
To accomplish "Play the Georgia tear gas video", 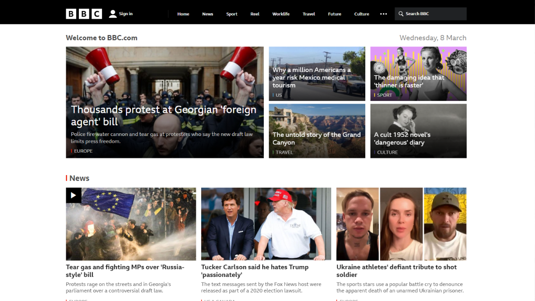I will 73,195.
